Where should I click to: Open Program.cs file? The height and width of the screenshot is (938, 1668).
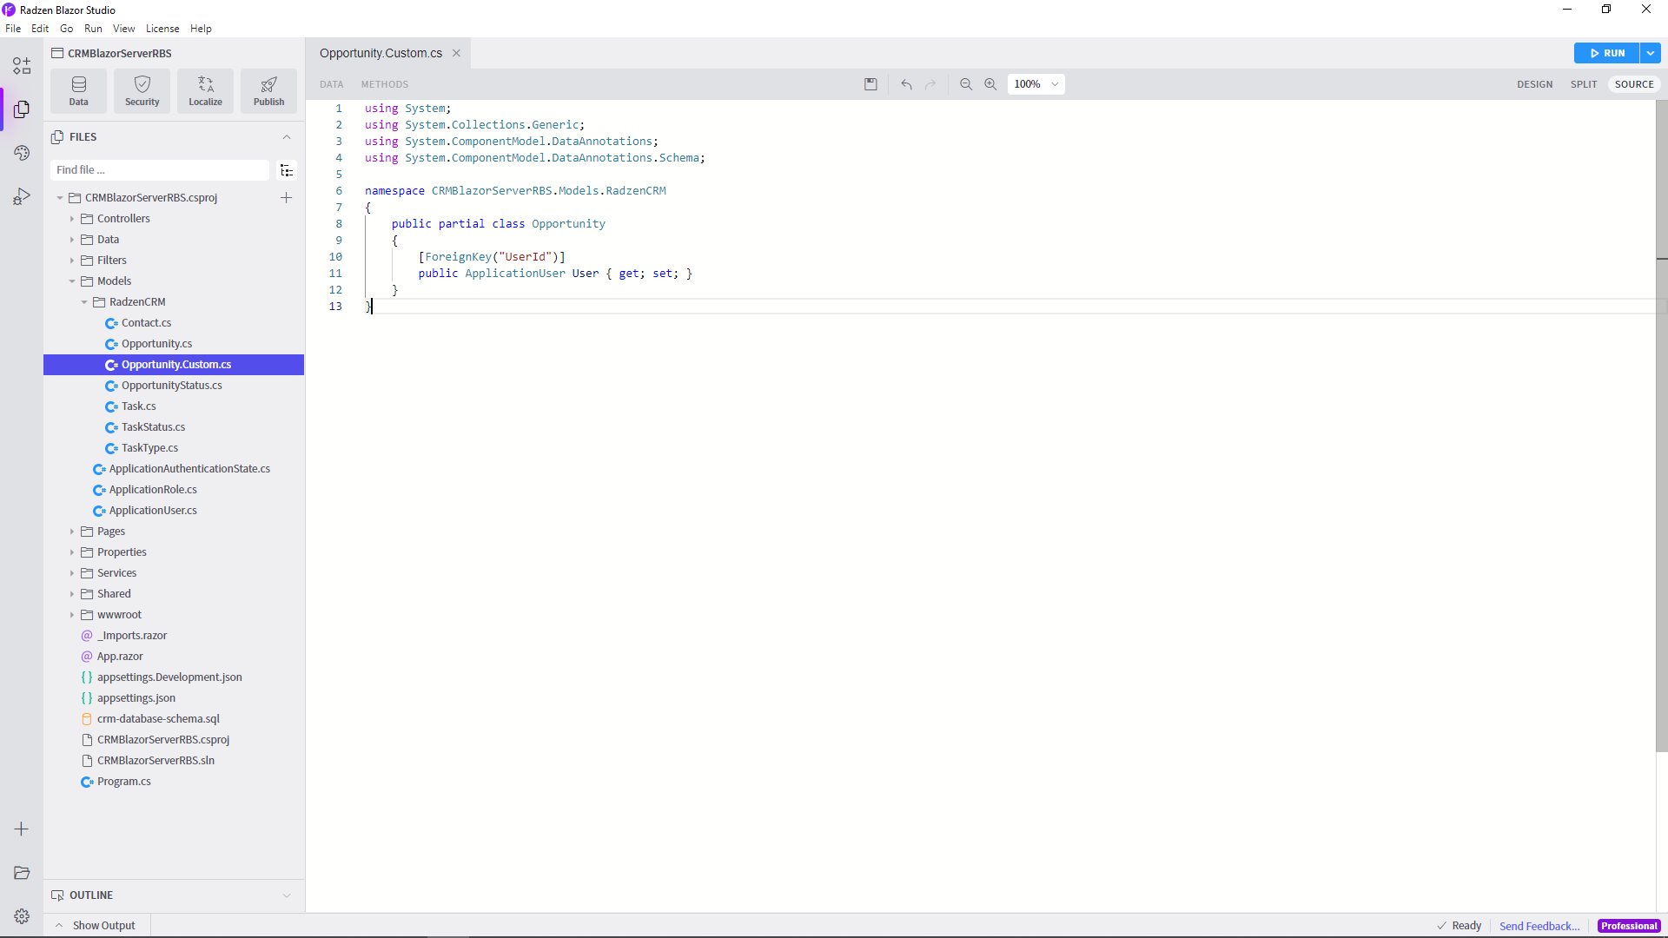[123, 782]
